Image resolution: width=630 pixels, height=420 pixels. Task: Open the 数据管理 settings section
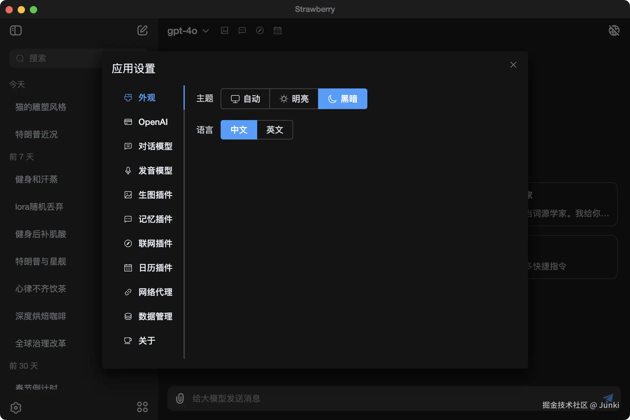(155, 316)
